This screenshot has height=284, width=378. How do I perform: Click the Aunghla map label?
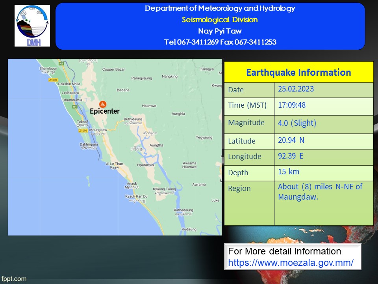click(178, 114)
